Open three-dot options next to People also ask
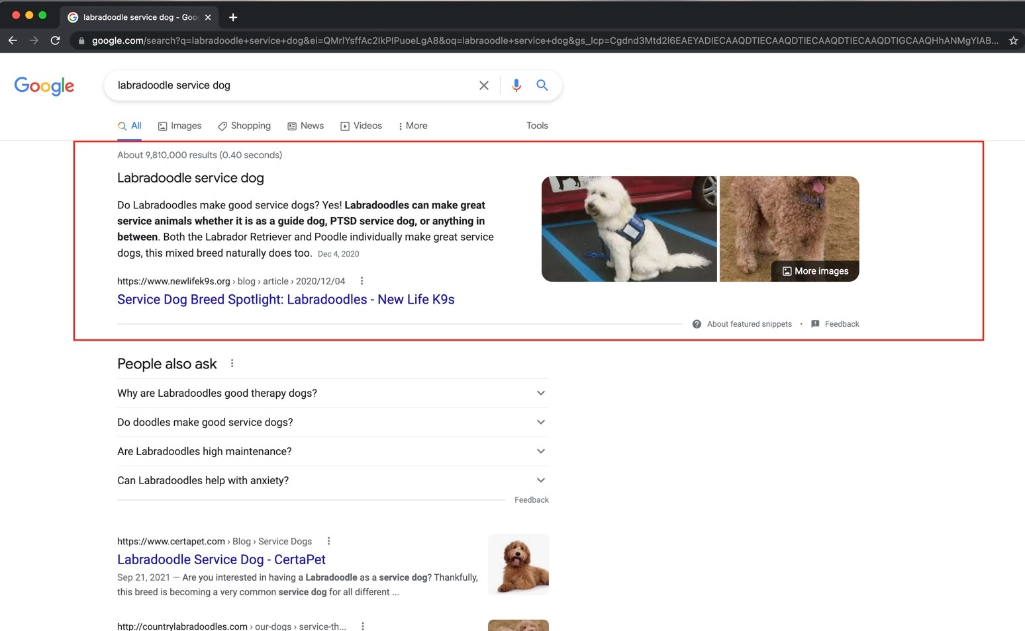 (232, 363)
